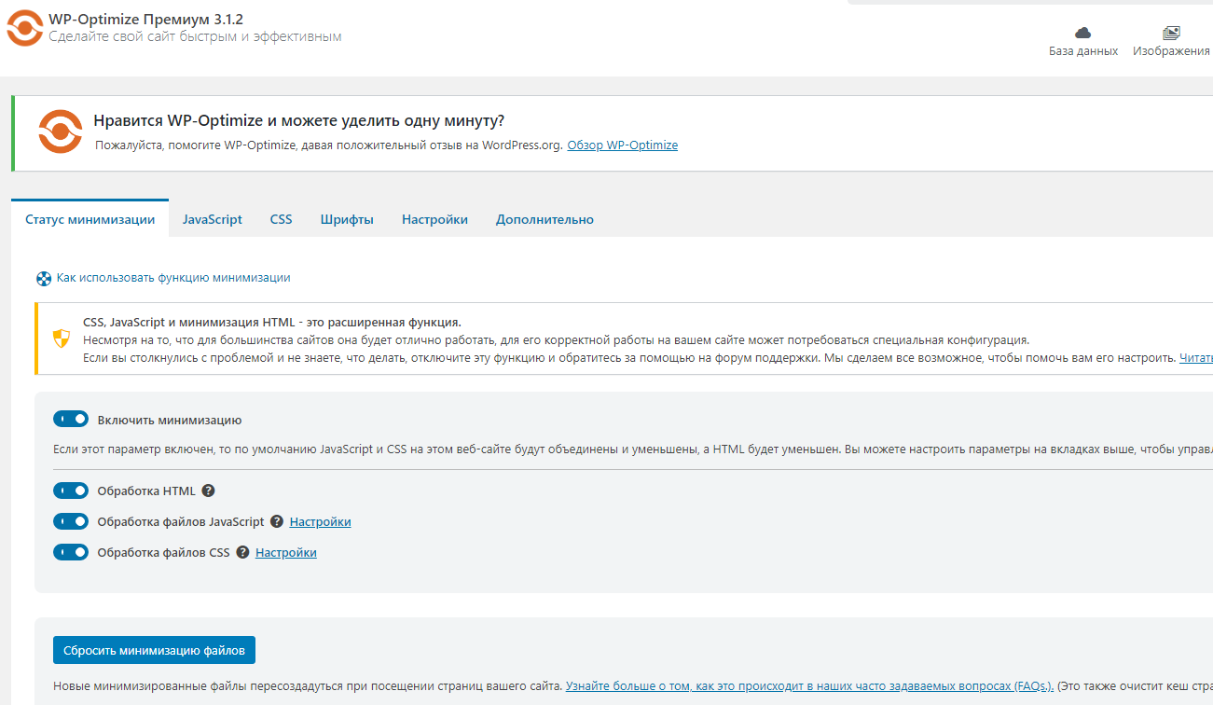Click Сбросить минимизацию файлов button
1213x705 pixels.
click(155, 650)
